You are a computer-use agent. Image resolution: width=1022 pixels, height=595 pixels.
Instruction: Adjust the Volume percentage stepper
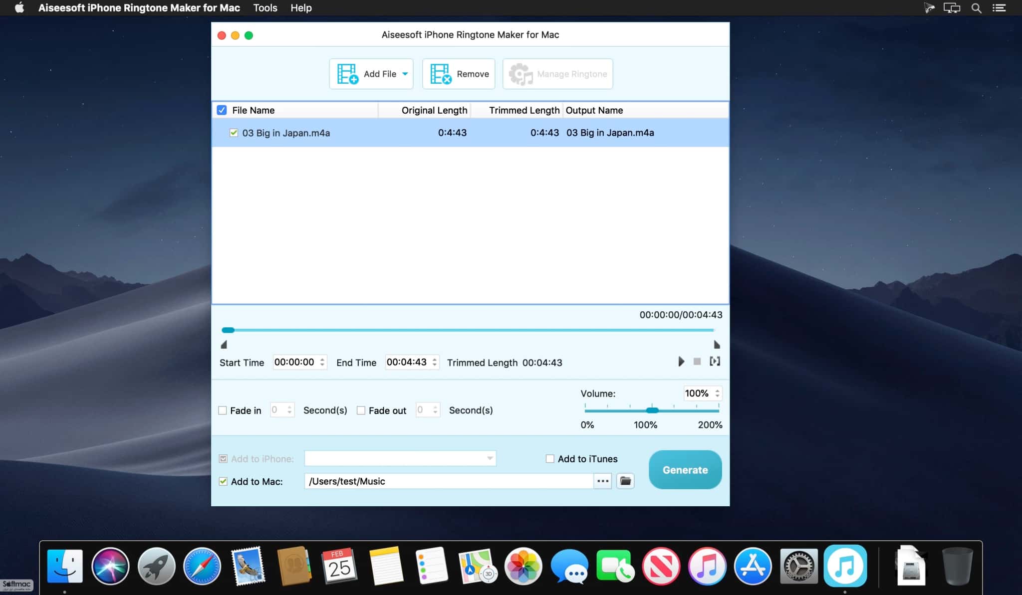tap(717, 393)
